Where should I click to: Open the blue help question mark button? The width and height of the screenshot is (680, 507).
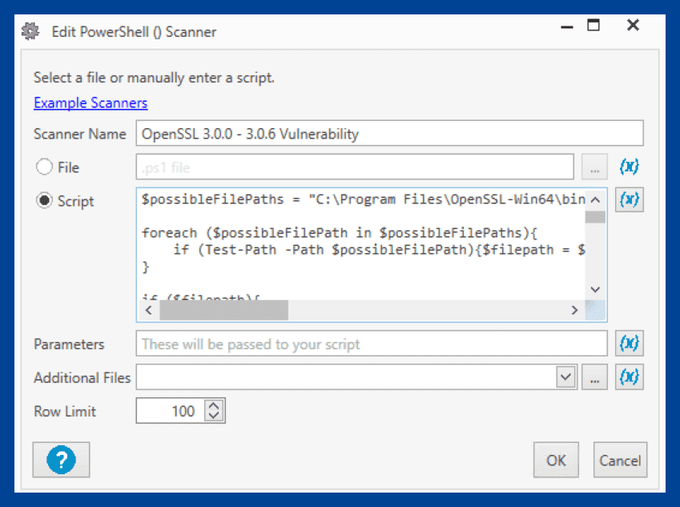point(61,460)
